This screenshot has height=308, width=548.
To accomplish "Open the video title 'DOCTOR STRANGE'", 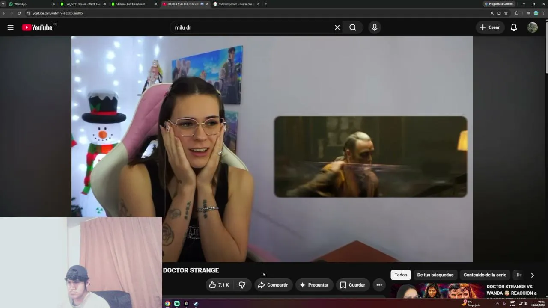I will pos(191,270).
